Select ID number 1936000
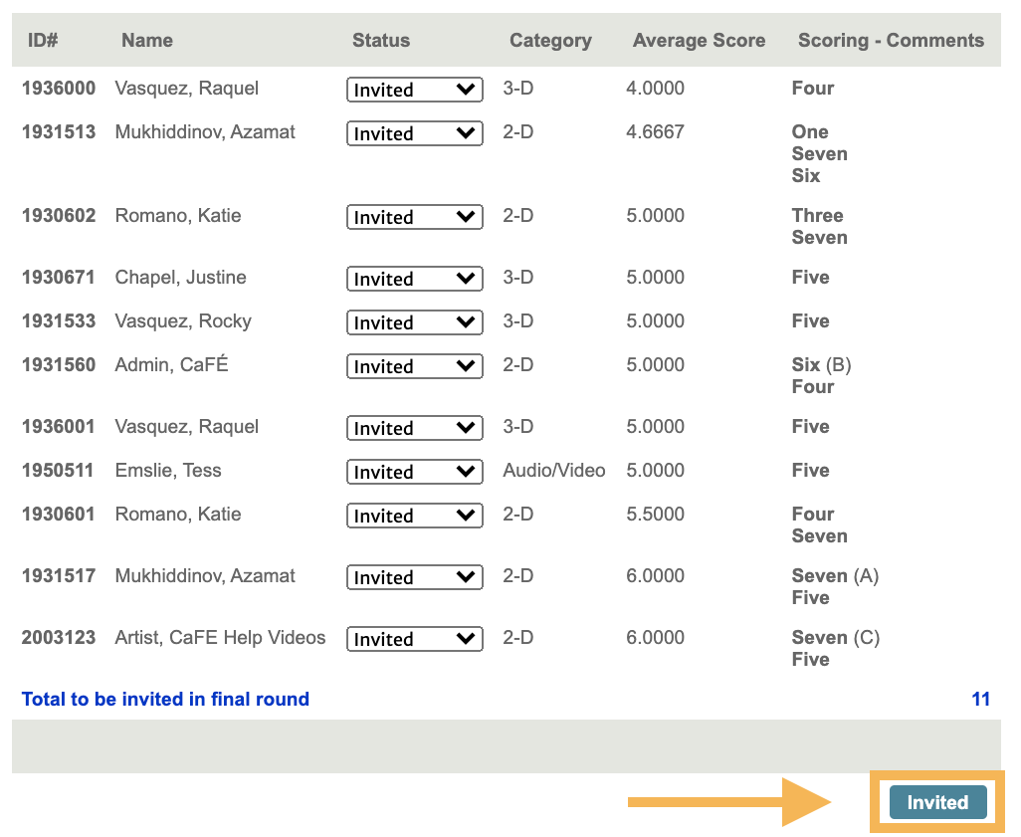This screenshot has height=837, width=1021. [x=59, y=88]
